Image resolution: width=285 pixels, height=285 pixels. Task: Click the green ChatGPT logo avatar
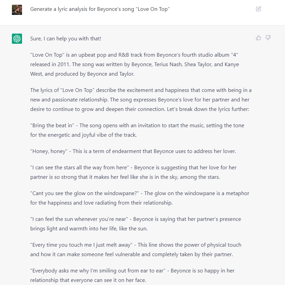click(x=17, y=39)
